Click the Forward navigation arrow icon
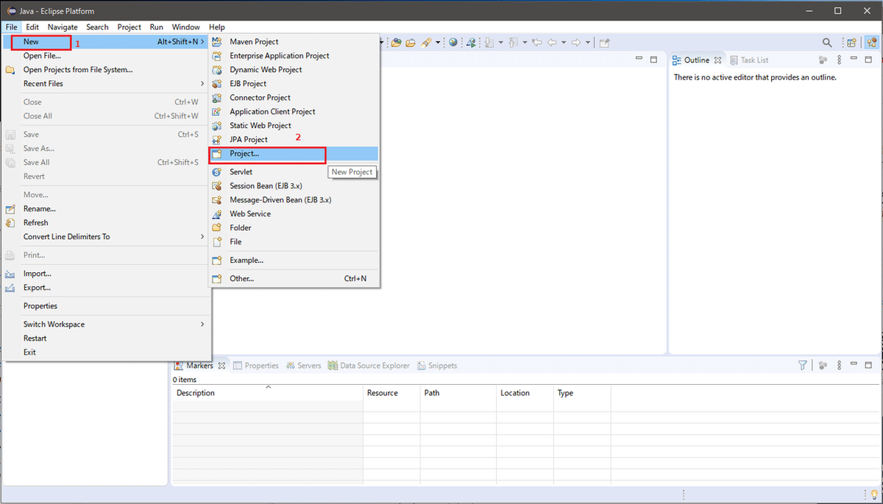 [576, 42]
